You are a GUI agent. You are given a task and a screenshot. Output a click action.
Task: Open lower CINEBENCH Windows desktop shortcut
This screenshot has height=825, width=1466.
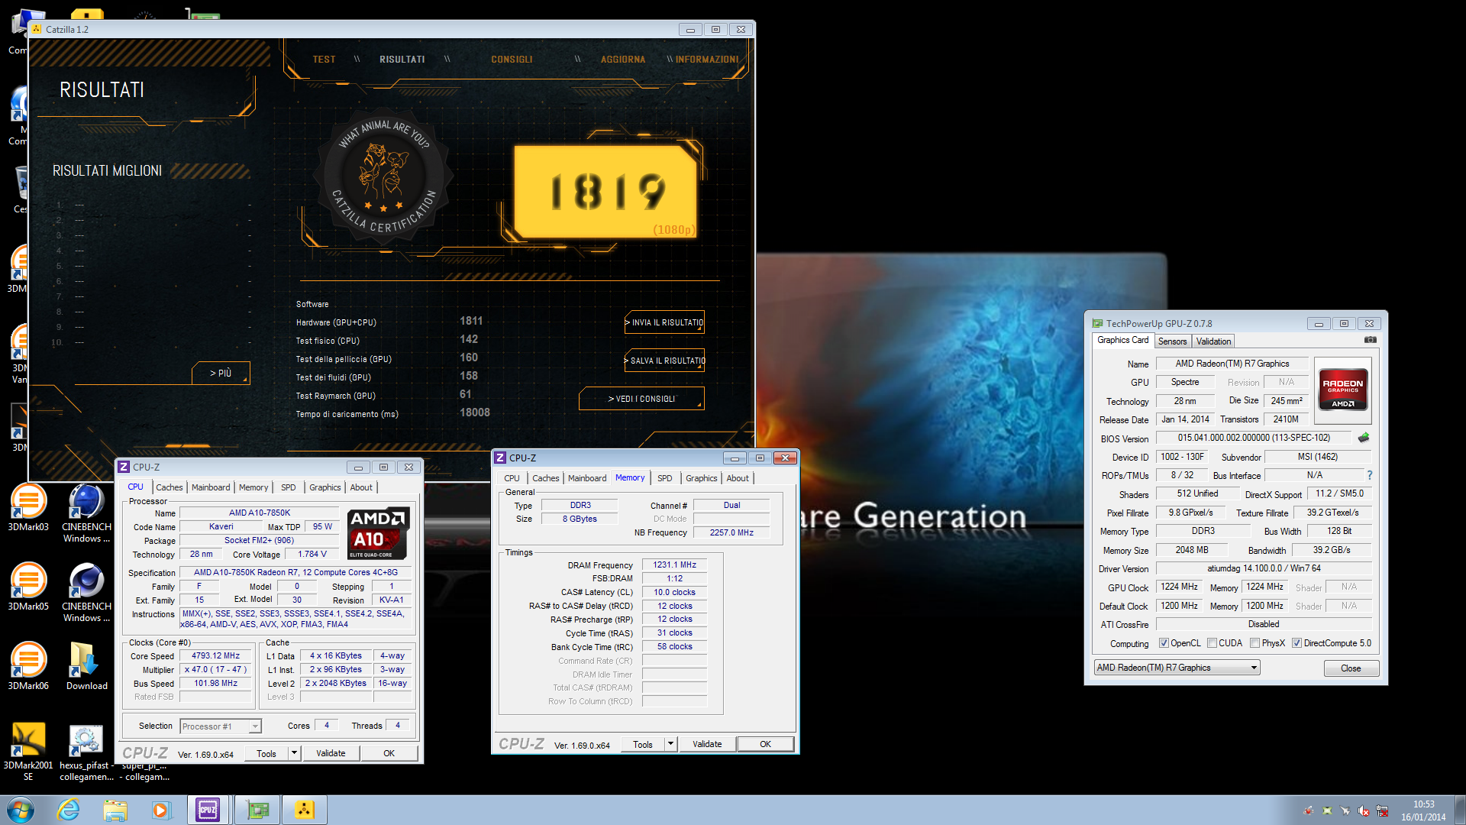[86, 593]
